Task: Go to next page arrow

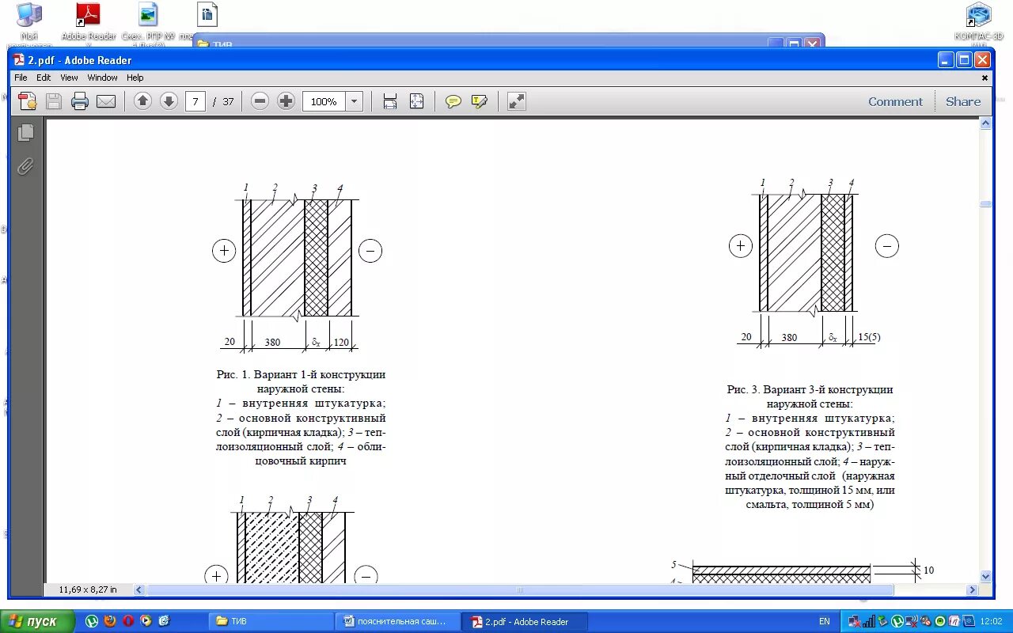Action: tap(169, 101)
